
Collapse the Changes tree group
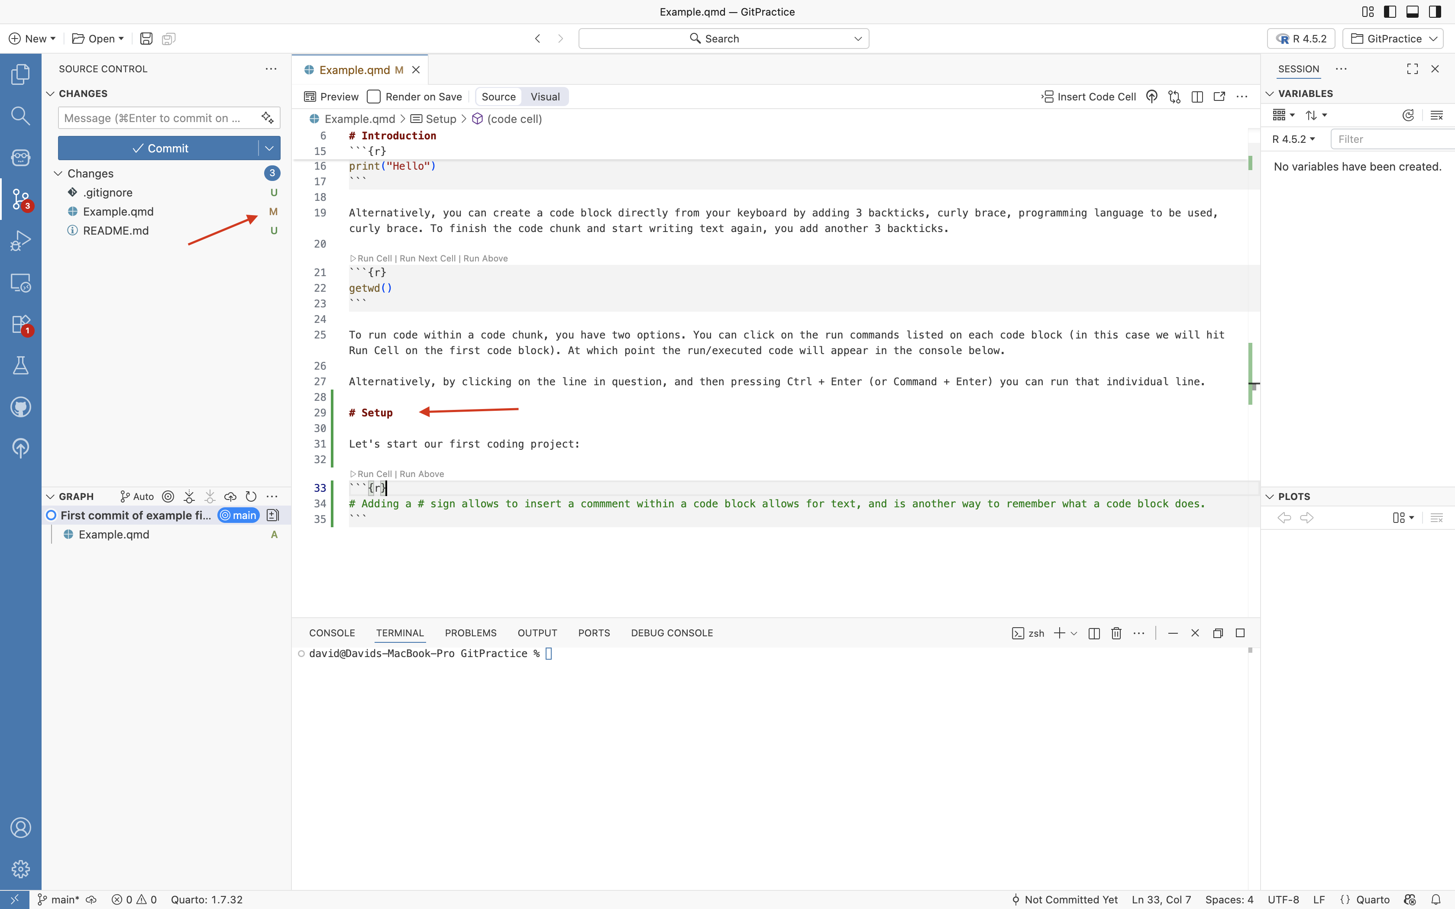pos(58,173)
